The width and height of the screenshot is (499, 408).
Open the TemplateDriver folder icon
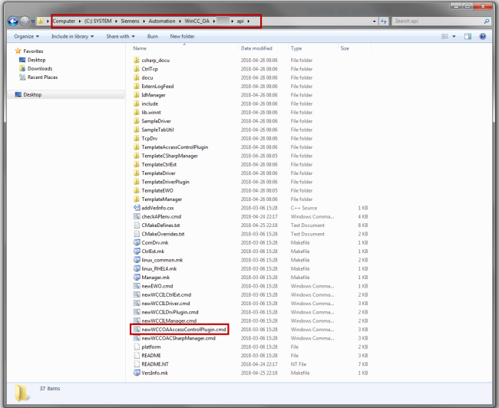tap(136, 173)
